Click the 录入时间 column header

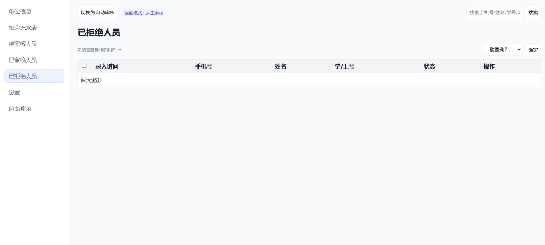(x=106, y=66)
